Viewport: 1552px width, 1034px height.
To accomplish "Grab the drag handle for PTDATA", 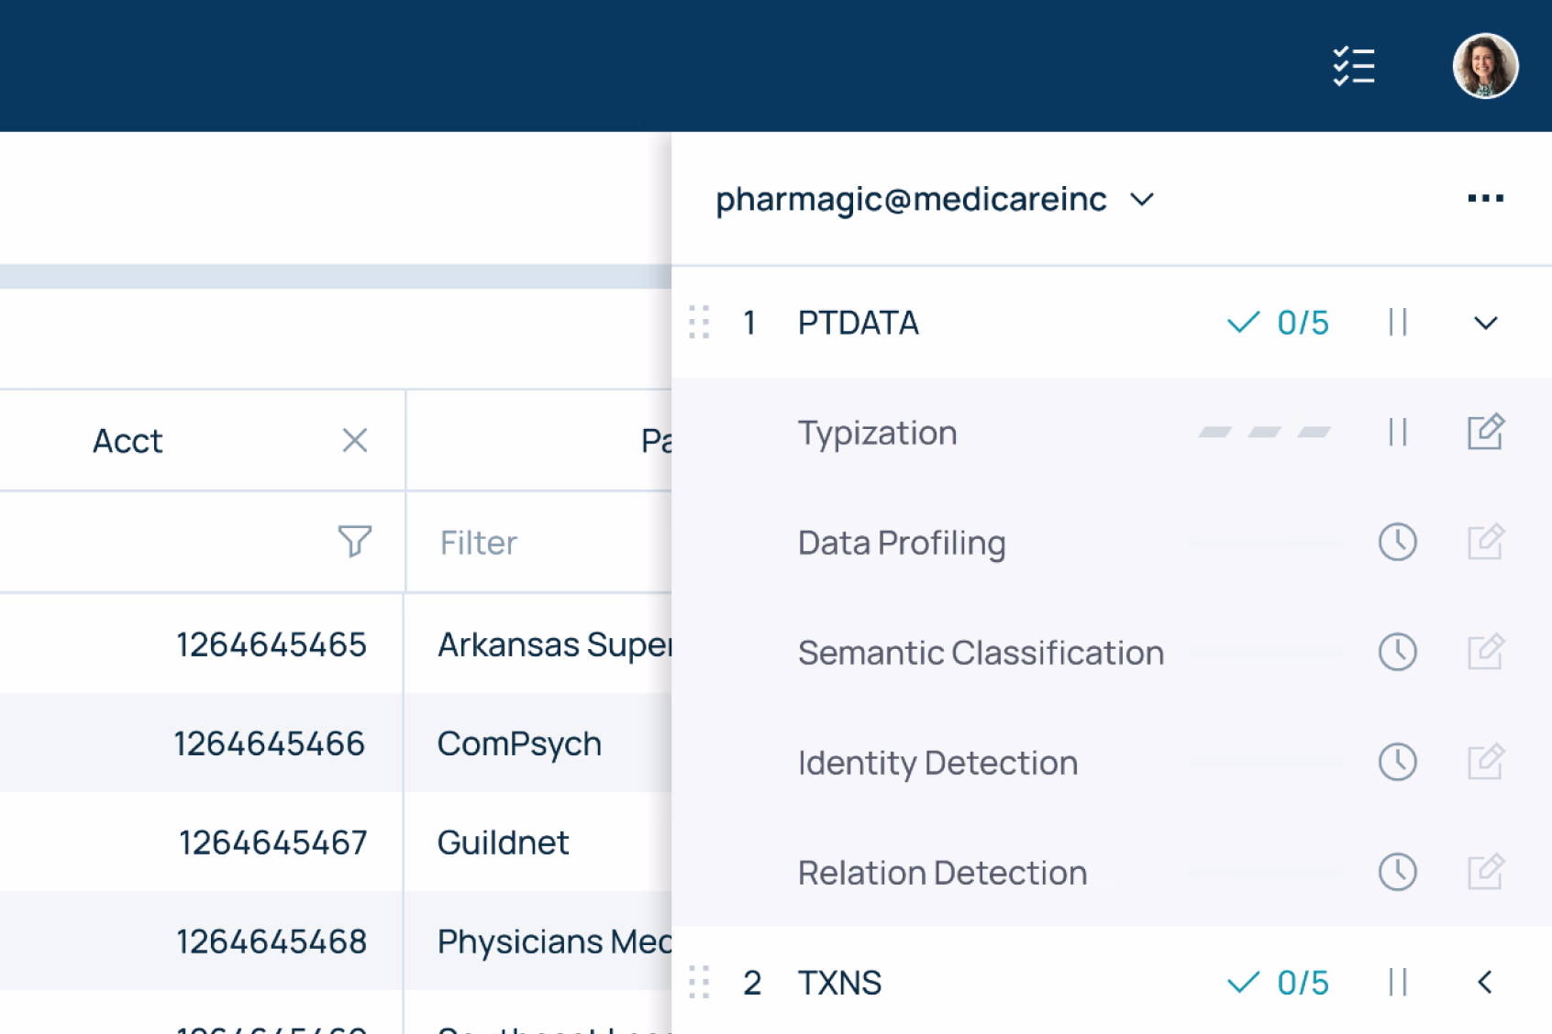I will [699, 323].
